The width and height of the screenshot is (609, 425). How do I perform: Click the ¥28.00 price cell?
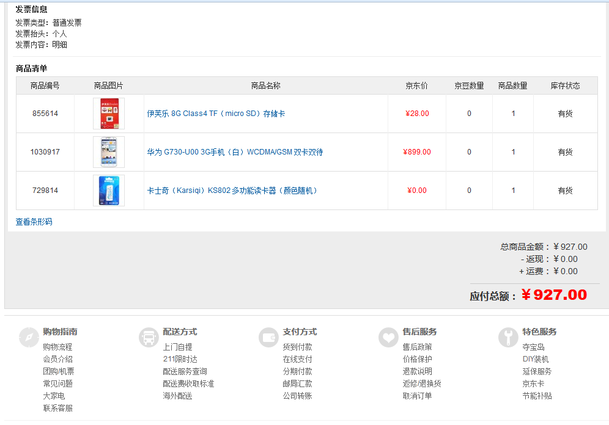[417, 114]
